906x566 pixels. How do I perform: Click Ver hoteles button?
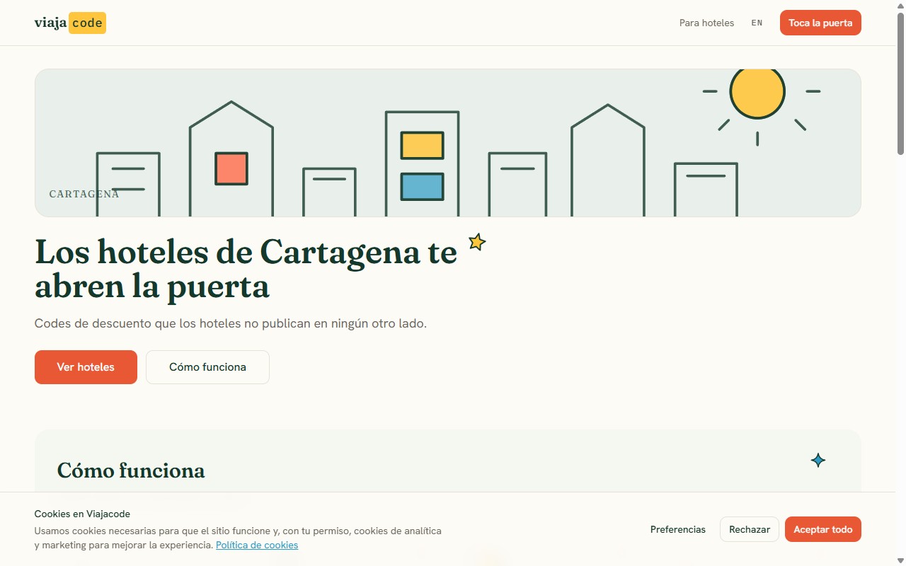86,367
